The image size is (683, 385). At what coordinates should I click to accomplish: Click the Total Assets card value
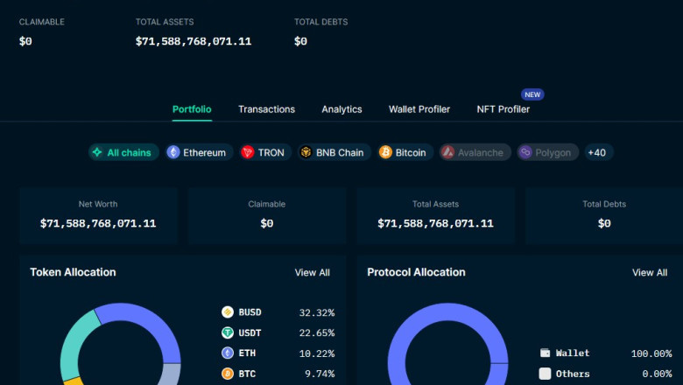click(x=435, y=224)
